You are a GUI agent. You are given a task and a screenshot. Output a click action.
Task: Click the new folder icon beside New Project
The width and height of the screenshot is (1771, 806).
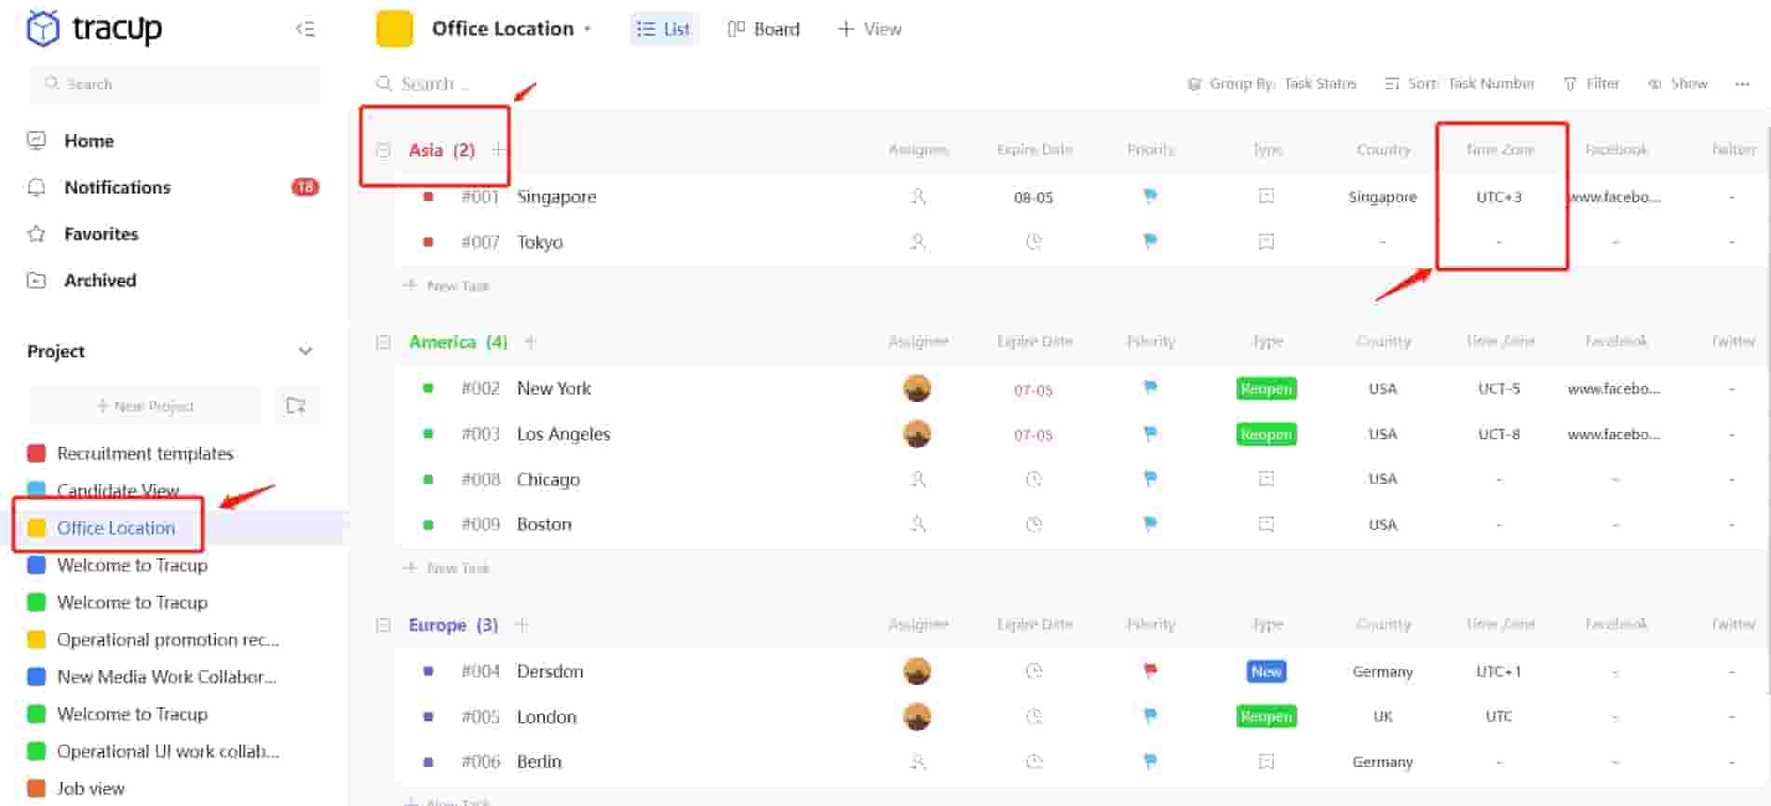[x=296, y=406]
